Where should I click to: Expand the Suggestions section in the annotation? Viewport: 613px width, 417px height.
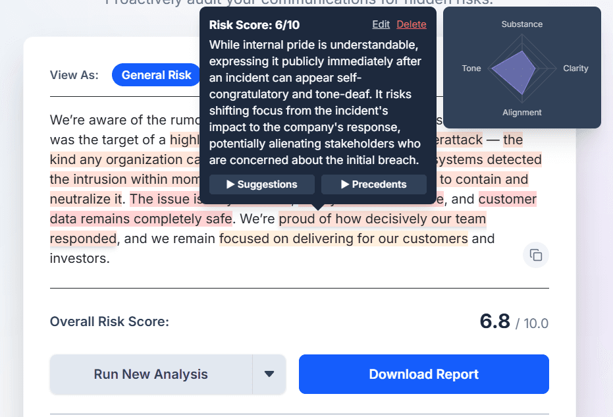click(x=261, y=184)
